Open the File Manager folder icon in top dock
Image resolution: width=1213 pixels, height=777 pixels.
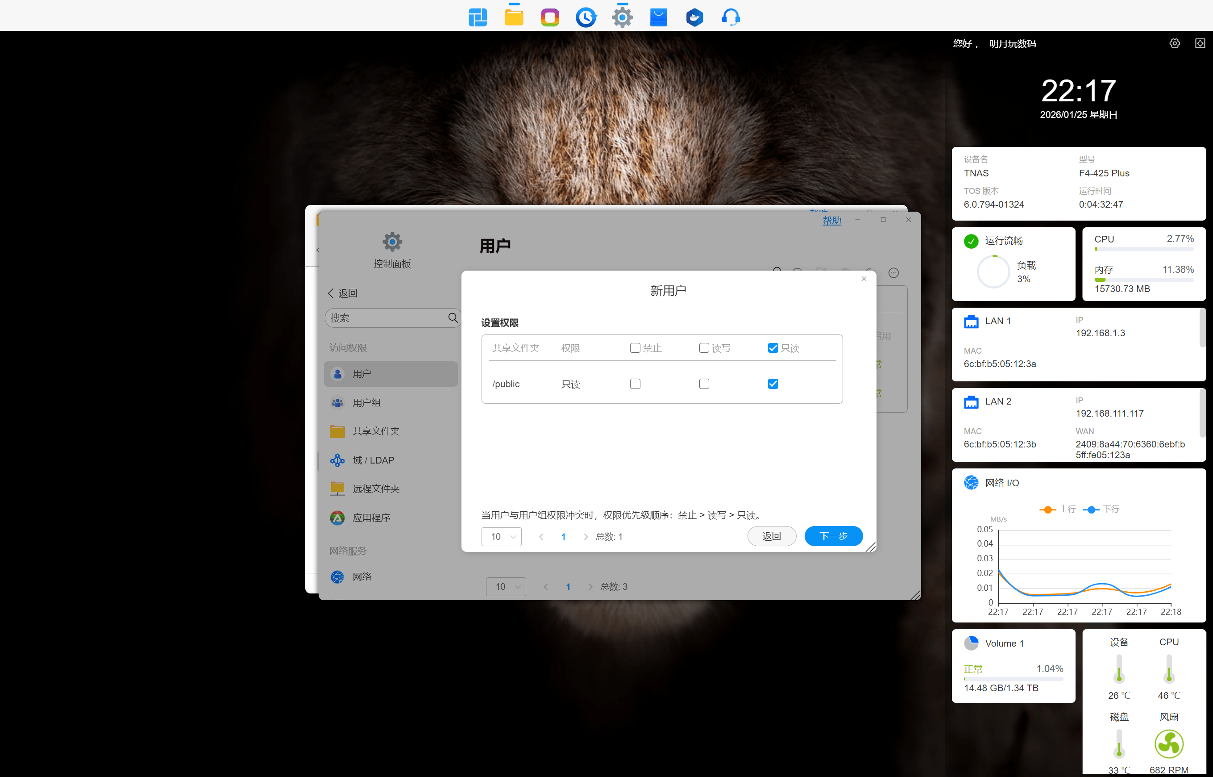(x=514, y=18)
